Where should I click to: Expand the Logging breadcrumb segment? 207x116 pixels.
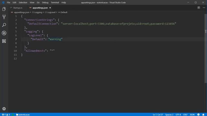[37, 12]
